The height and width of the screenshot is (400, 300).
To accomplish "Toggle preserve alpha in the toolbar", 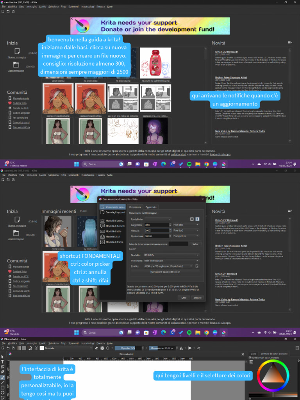I will pyautogui.click(x=102, y=348).
